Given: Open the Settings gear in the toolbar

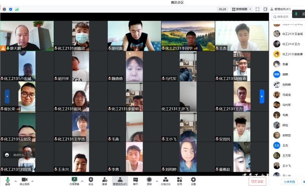Looking at the screenshot, I should pyautogui.click(x=193, y=180).
